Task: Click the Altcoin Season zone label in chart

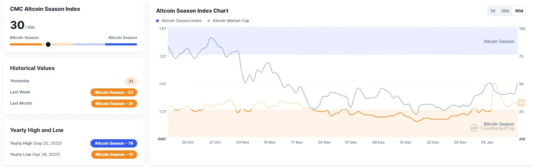Action: pyautogui.click(x=499, y=41)
